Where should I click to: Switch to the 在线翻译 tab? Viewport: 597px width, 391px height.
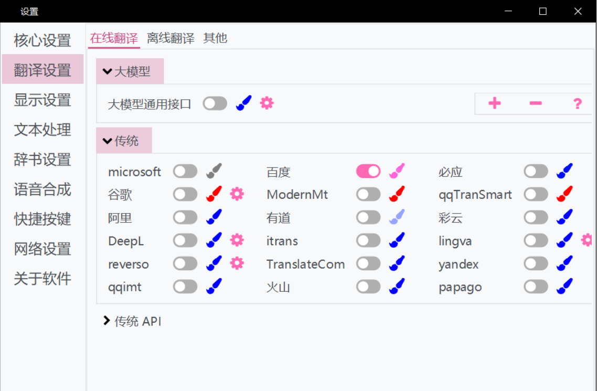[114, 38]
